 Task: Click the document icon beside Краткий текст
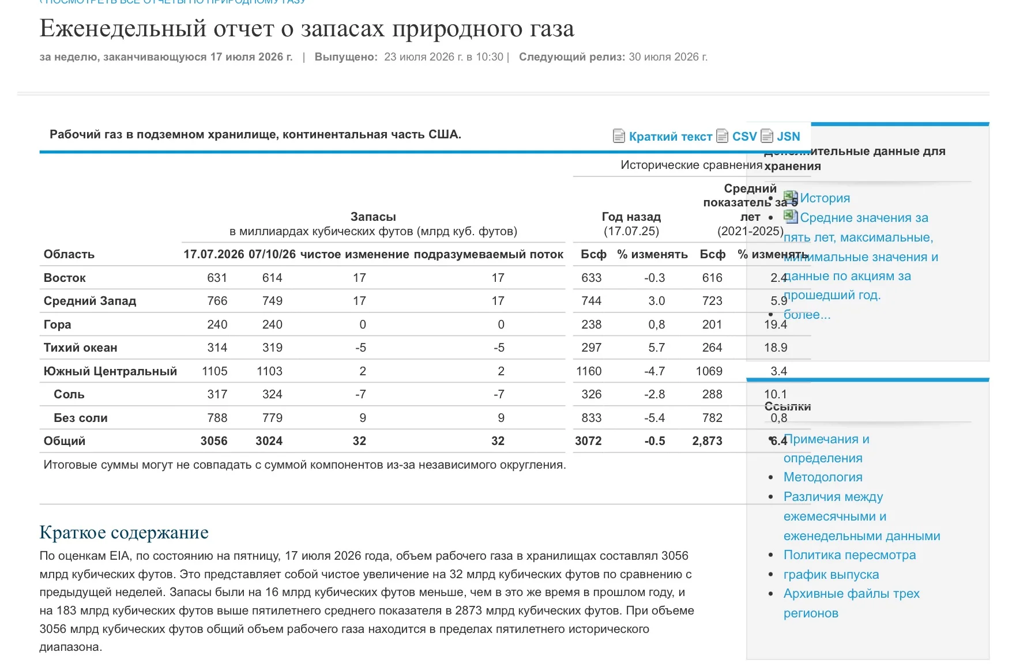(x=619, y=136)
